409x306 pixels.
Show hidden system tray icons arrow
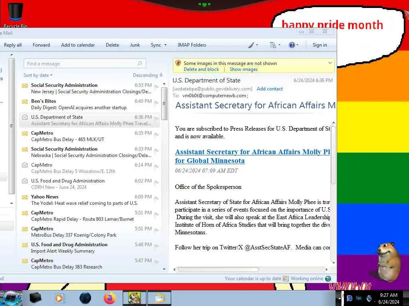[x=340, y=298]
